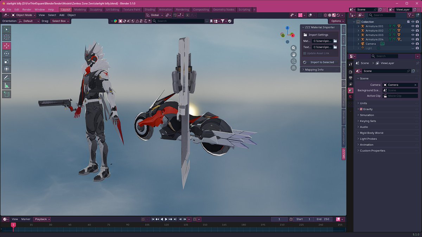The width and height of the screenshot is (422, 237).
Task: Open the Global transform orientation dropdown
Action: (x=154, y=15)
